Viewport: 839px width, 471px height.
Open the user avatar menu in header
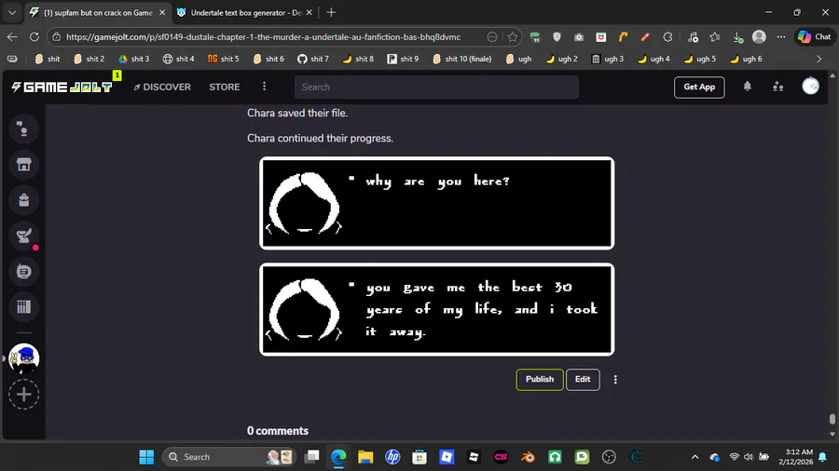click(x=810, y=87)
